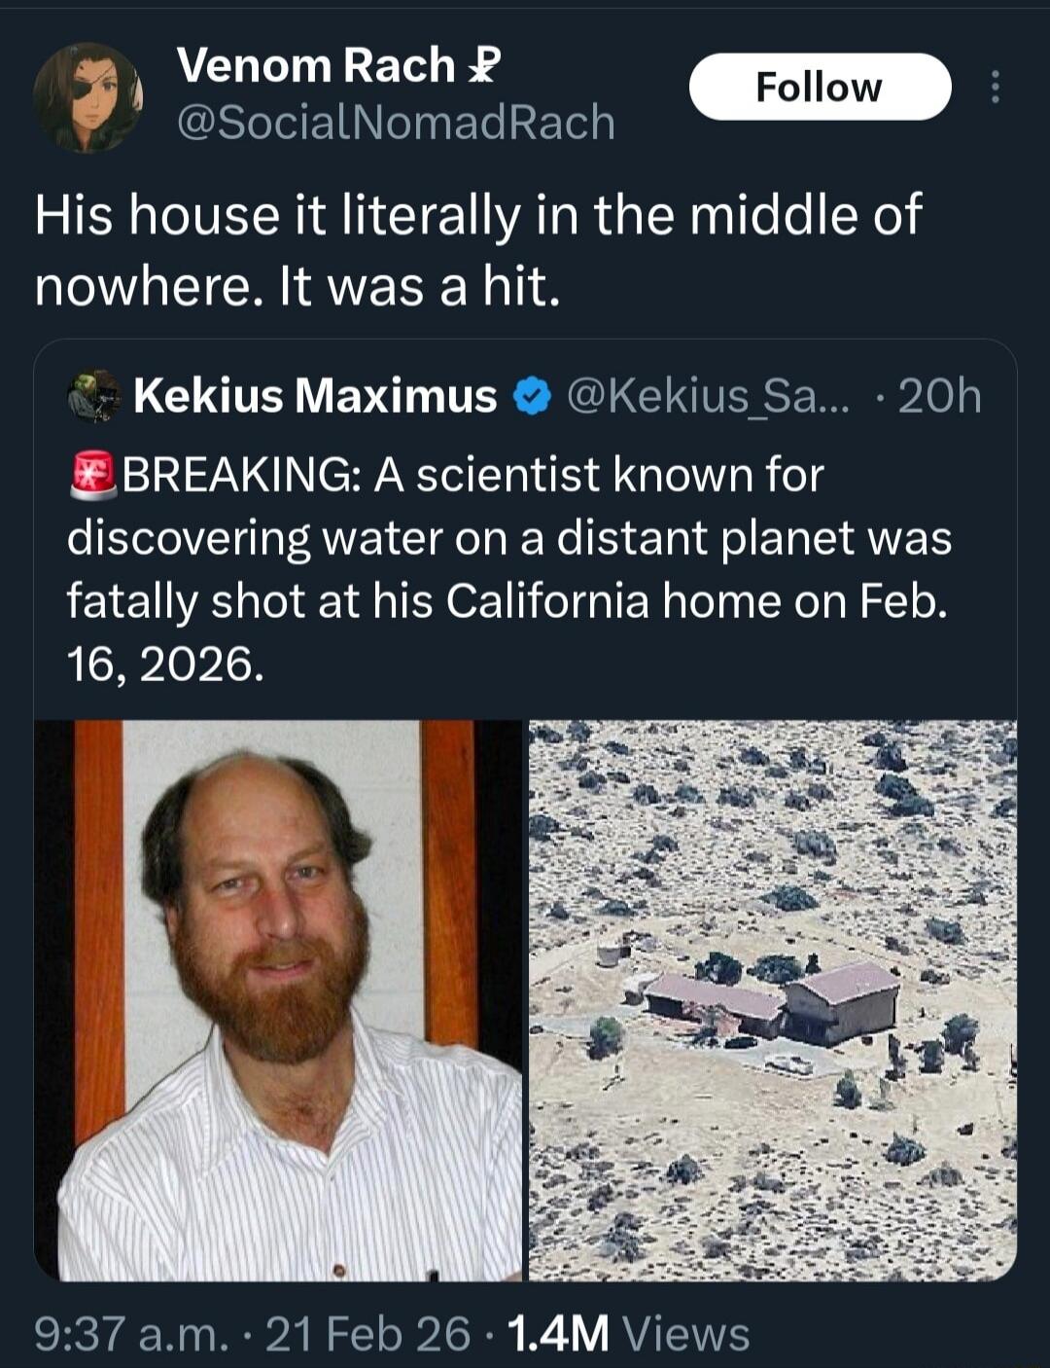Click the siren emoji in the quoted tweet
Screen dimensions: 1050x1368
[88, 476]
